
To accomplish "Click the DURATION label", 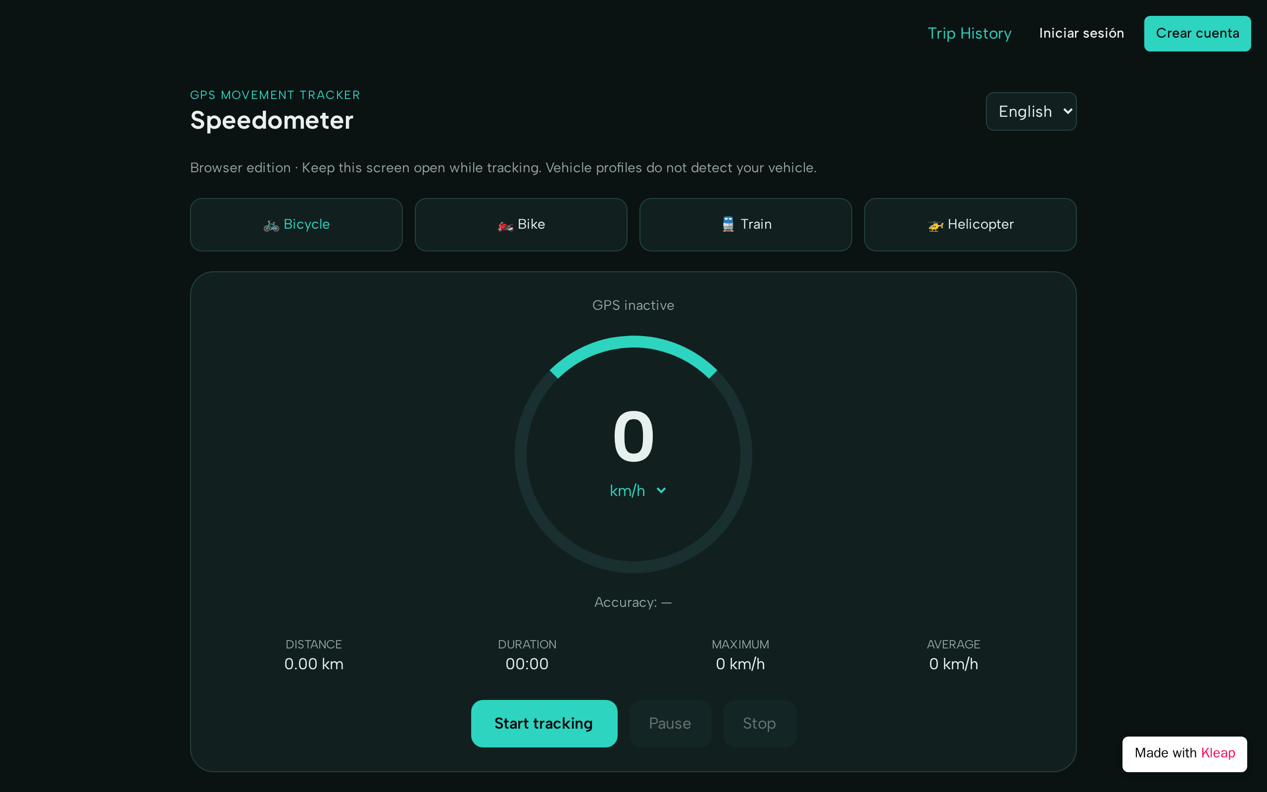I will click(x=527, y=644).
